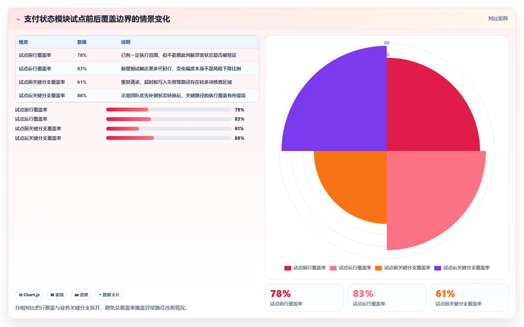This screenshot has height=327, width=524.
Task: Click the 数据 column header in the table
Action: coord(82,42)
